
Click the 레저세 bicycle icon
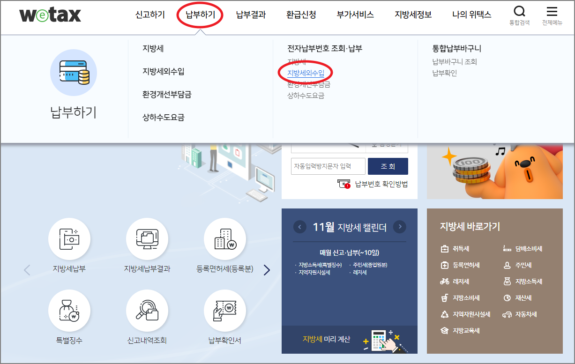pos(445,282)
